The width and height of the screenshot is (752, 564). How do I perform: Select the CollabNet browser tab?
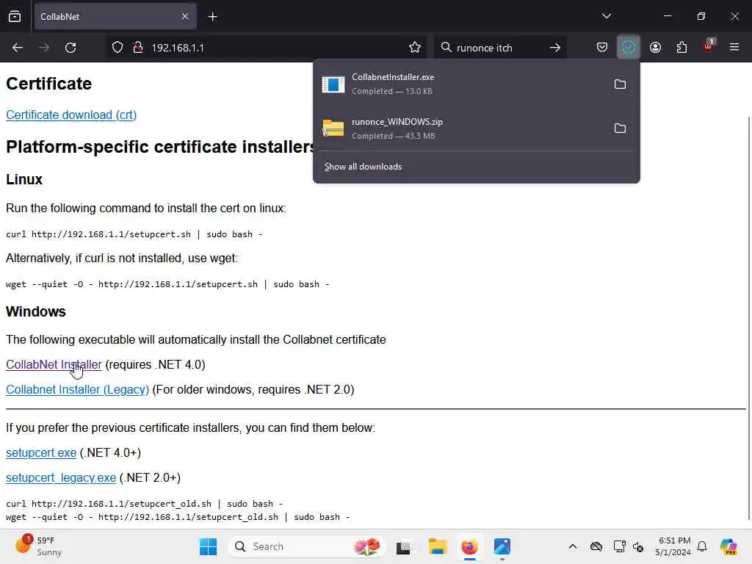[115, 16]
